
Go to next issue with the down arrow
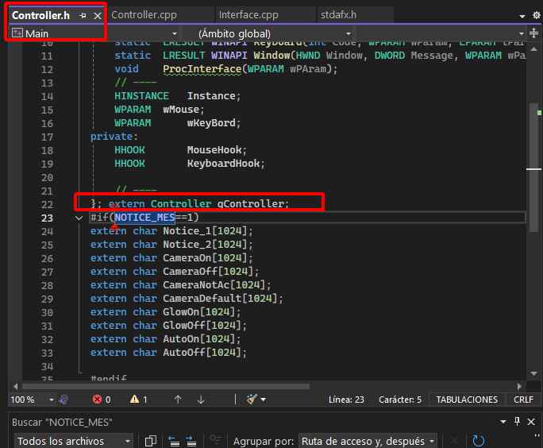point(201,400)
